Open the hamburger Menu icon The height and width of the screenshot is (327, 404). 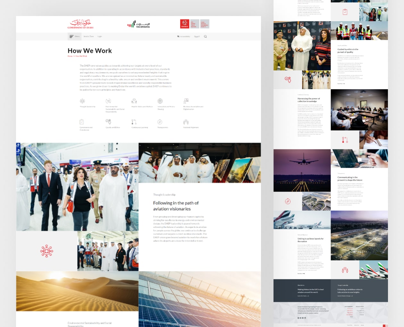(72, 37)
